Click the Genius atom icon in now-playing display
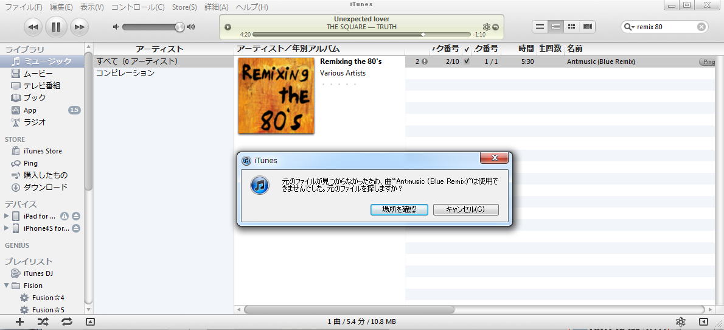 pyautogui.click(x=486, y=27)
